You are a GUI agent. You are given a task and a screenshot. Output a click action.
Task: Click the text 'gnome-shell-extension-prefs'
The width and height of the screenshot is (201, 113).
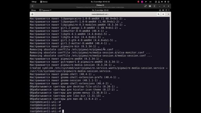click(x=82, y=77)
